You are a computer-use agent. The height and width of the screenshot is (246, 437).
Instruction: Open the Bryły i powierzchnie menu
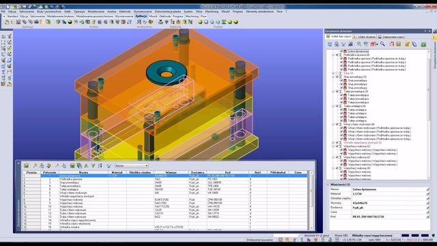click(x=49, y=12)
